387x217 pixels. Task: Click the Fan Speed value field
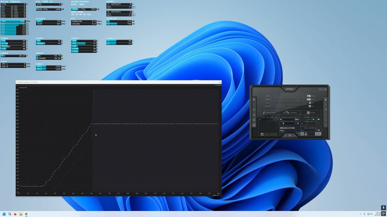point(318,130)
